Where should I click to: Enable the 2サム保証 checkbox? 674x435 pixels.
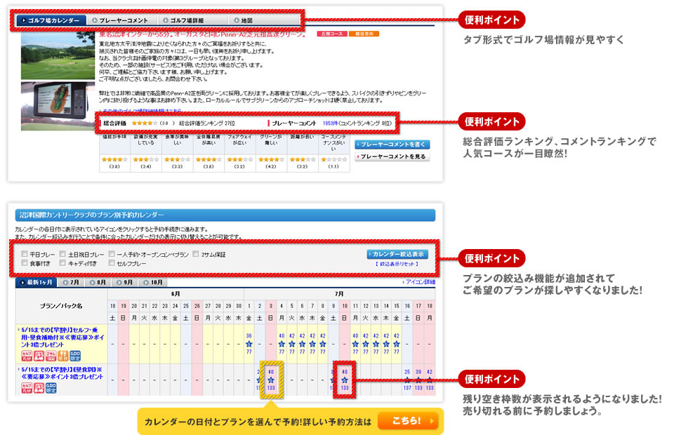[x=194, y=253]
